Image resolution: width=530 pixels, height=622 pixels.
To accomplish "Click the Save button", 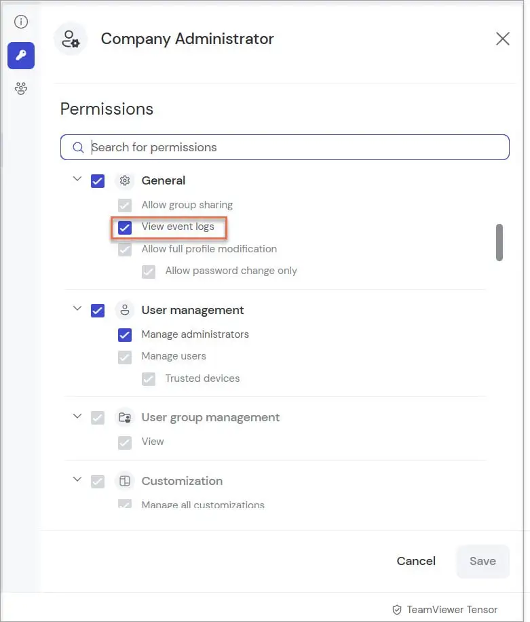I will 482,561.
